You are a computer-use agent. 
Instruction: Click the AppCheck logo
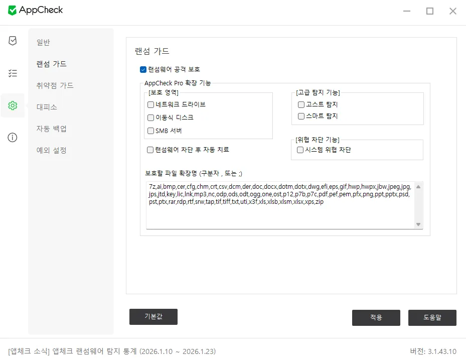[x=35, y=10]
